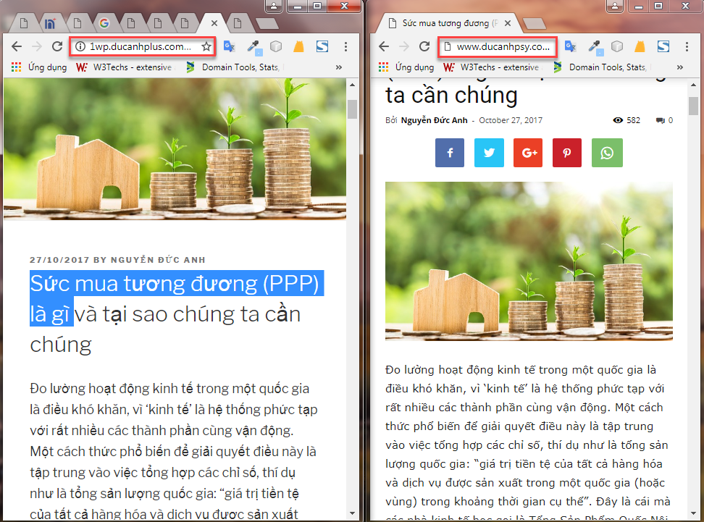This screenshot has height=522, width=704.
Task: Open author link 'Nguyễn Đức Anh' beside October date
Action: 435,120
